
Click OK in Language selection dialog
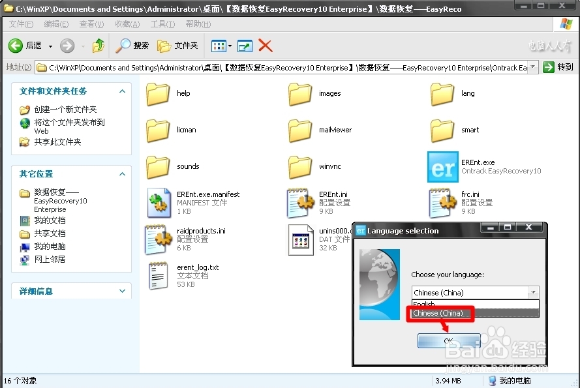coord(449,340)
